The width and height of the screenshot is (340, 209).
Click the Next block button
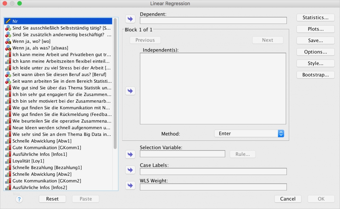[268, 40]
